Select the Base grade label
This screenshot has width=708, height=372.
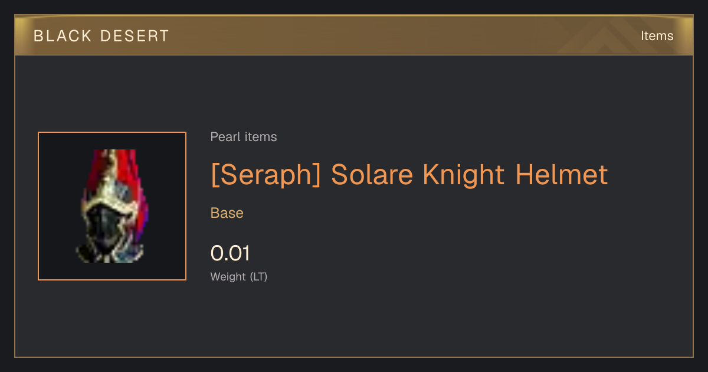[227, 213]
